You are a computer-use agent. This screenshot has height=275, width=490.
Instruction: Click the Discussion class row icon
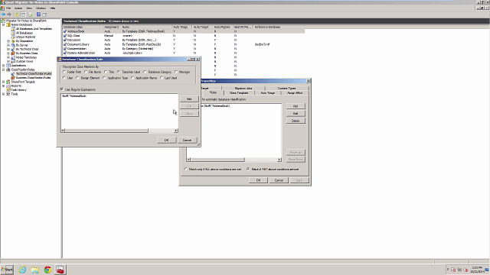click(x=65, y=40)
